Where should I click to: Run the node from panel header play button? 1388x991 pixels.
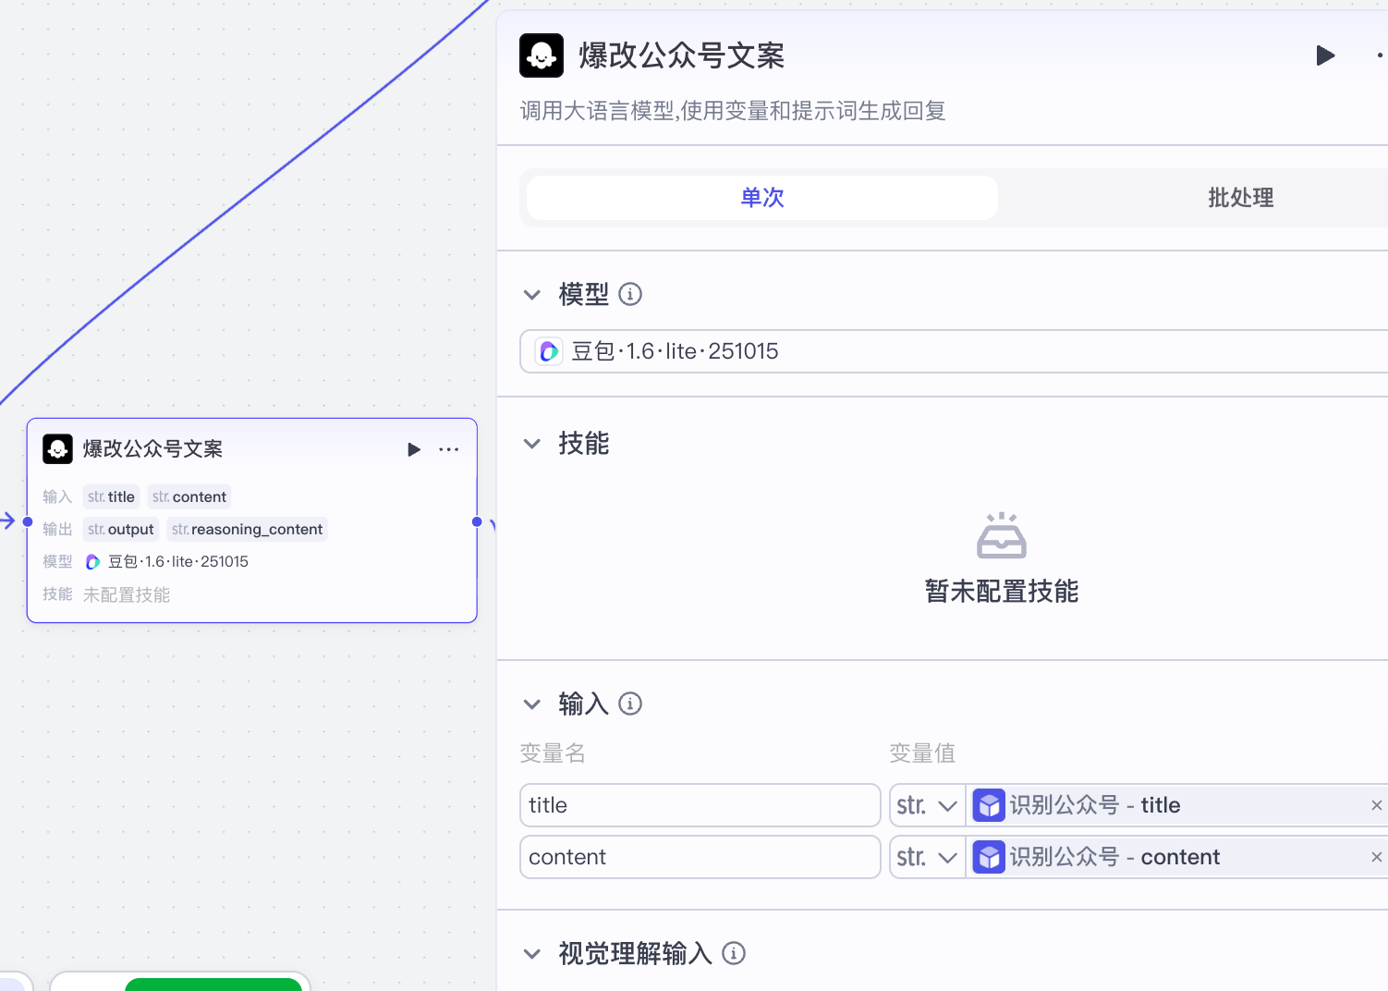point(1325,55)
